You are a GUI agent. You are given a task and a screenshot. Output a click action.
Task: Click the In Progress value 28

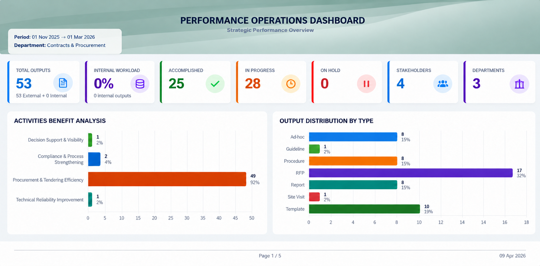[x=253, y=84]
